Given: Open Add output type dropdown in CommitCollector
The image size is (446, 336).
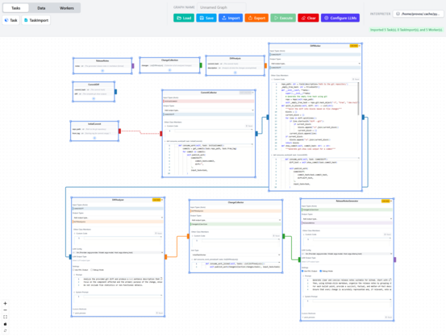Looking at the screenshot, I should pyautogui.click(x=209, y=110).
